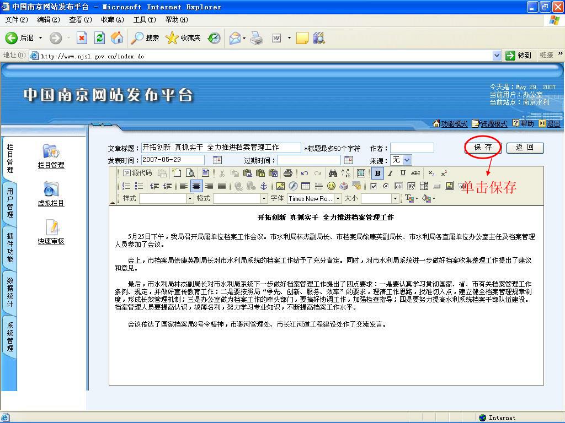Open Find with the binoculars icon

click(x=333, y=173)
